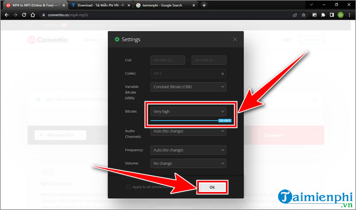Click the Settings gear icon in dialog header

117,39
